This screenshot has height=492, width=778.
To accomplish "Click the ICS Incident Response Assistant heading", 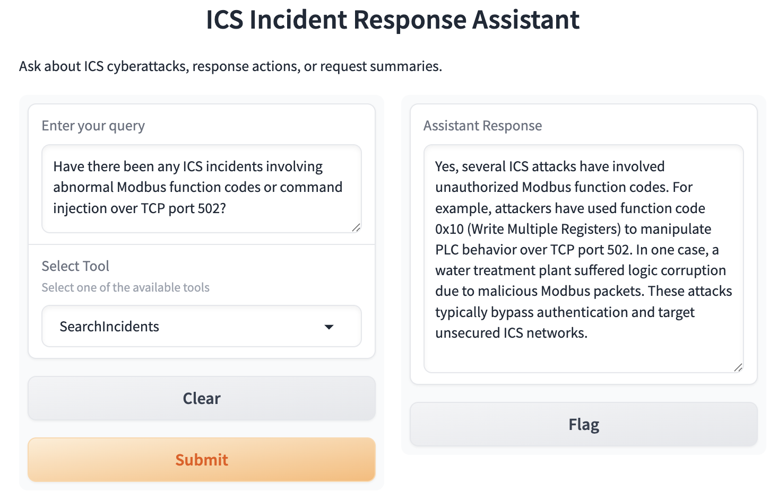I will point(393,20).
